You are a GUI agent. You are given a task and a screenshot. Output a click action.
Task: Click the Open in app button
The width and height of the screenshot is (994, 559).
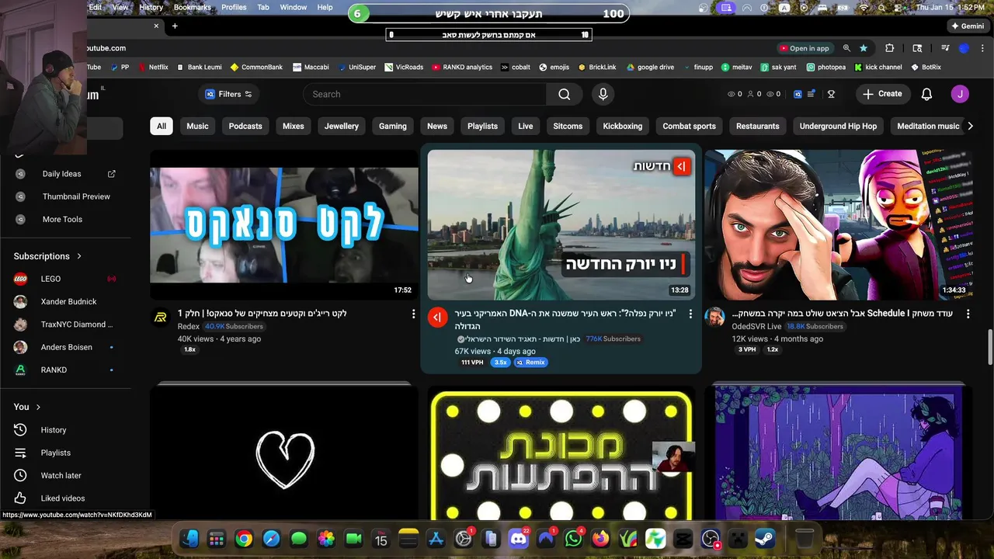(805, 48)
